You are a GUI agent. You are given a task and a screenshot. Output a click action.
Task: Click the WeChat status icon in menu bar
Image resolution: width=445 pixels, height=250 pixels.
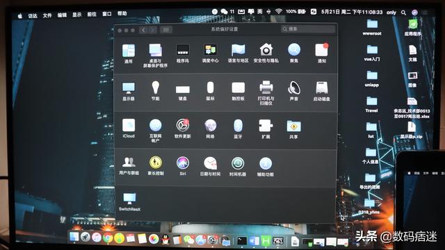pos(224,11)
